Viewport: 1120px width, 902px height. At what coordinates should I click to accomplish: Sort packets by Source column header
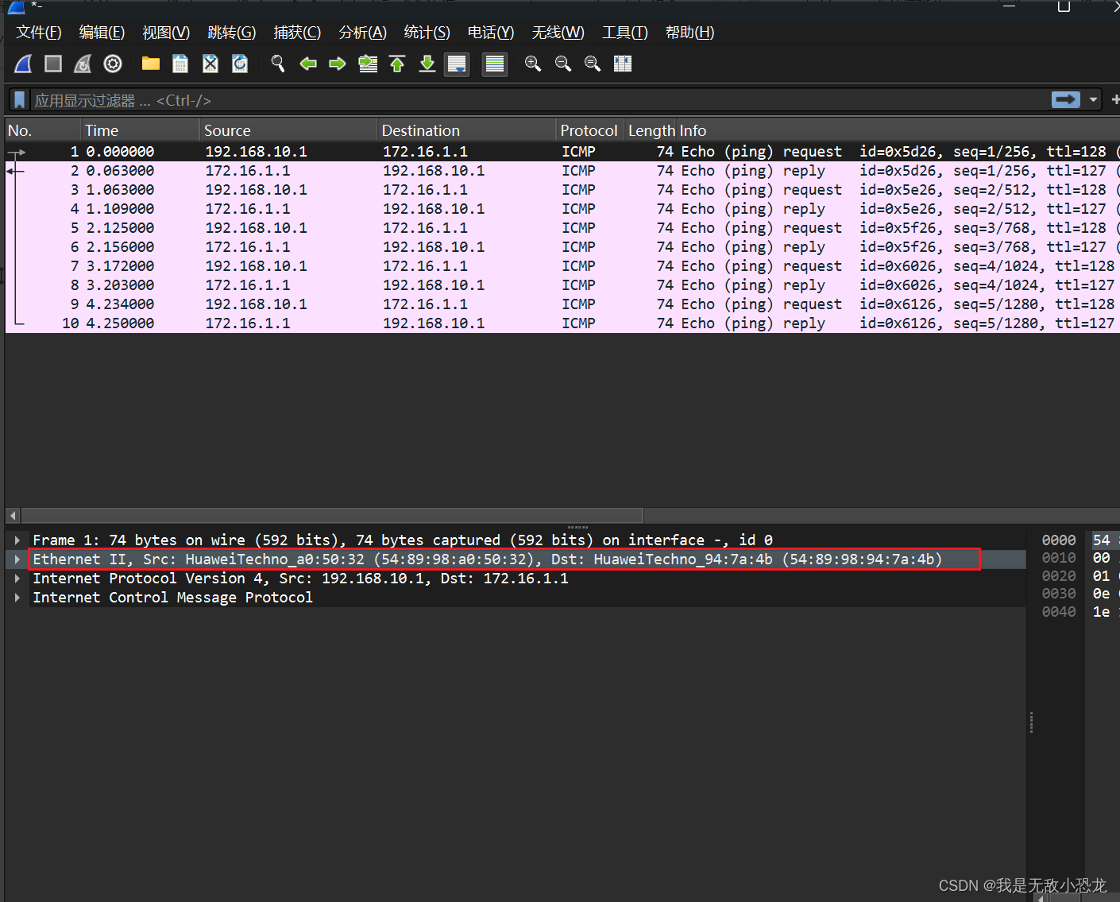288,130
